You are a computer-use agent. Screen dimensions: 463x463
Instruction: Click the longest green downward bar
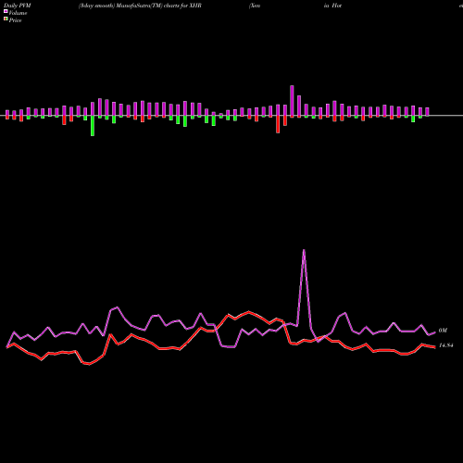93,126
